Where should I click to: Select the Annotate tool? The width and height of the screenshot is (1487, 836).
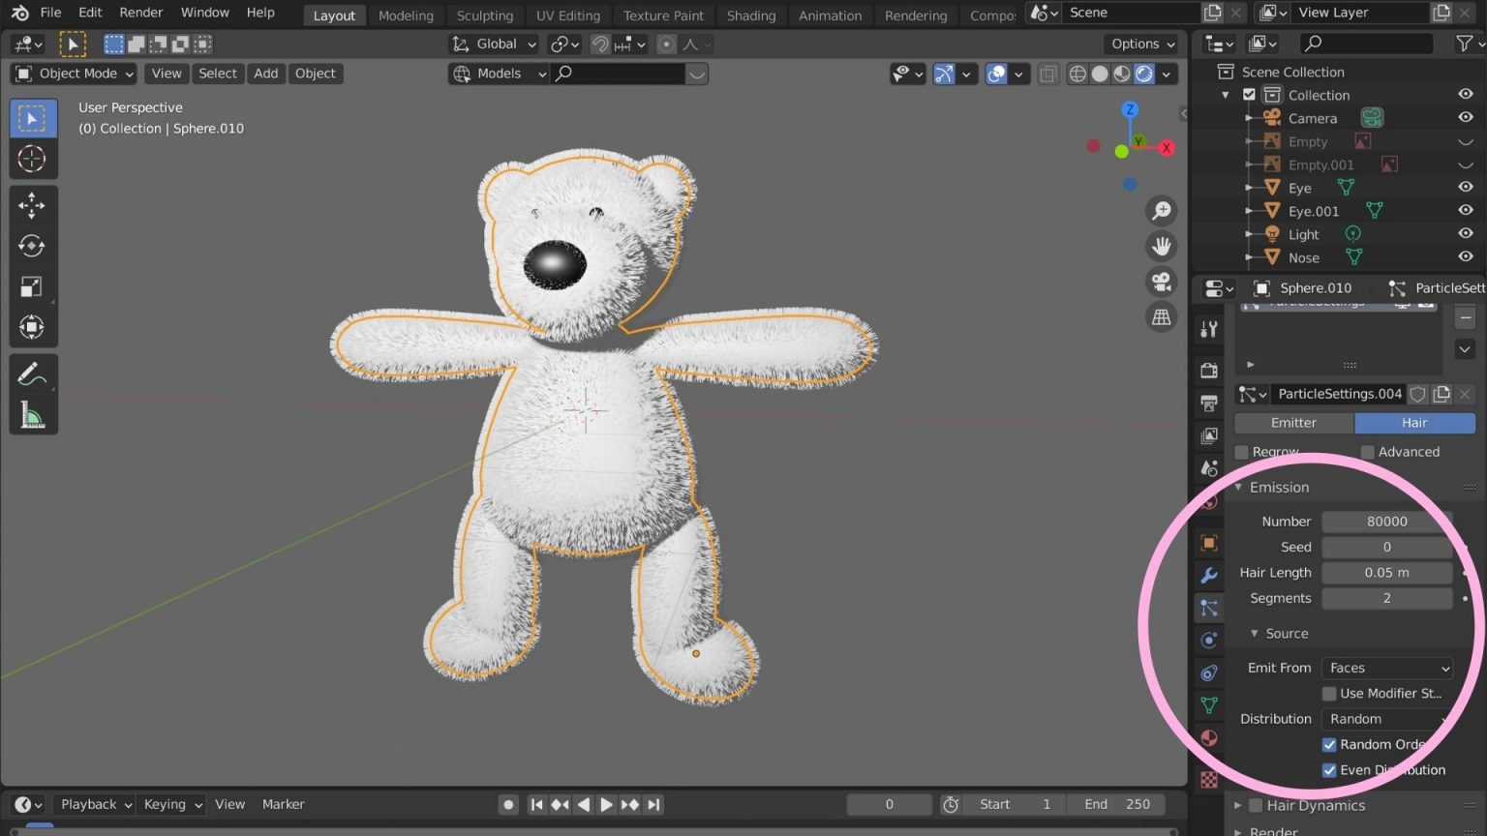33,373
